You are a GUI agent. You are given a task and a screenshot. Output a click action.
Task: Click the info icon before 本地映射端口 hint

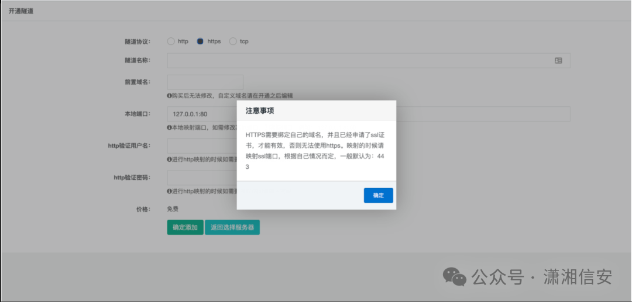(169, 127)
